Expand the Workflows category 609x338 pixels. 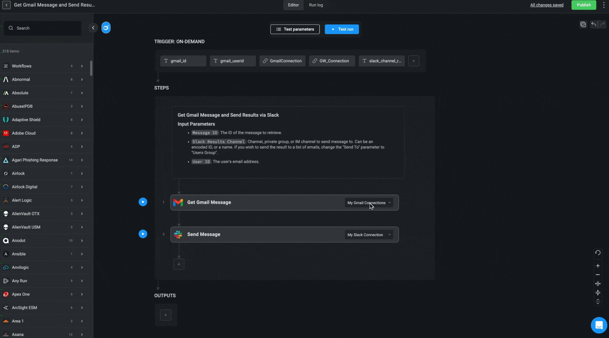tap(82, 66)
